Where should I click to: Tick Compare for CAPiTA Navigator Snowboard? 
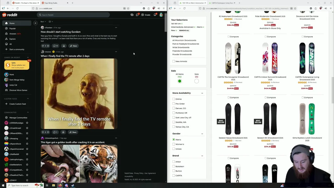[x=229, y=98]
